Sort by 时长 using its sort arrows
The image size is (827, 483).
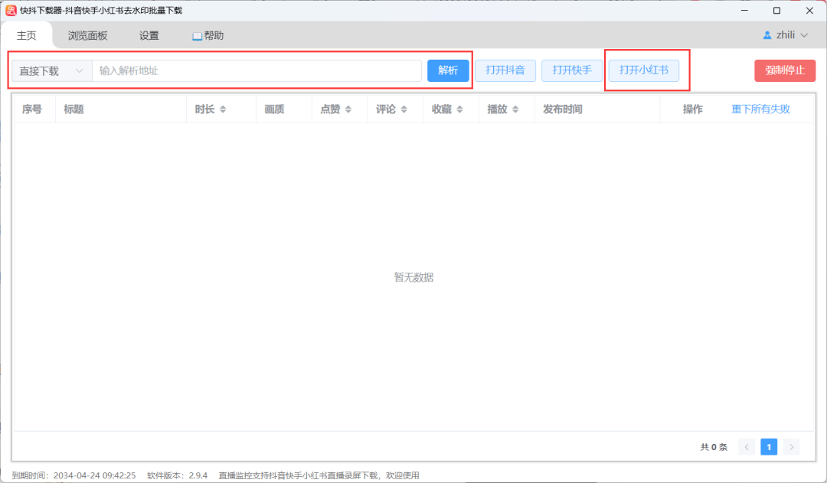(223, 109)
